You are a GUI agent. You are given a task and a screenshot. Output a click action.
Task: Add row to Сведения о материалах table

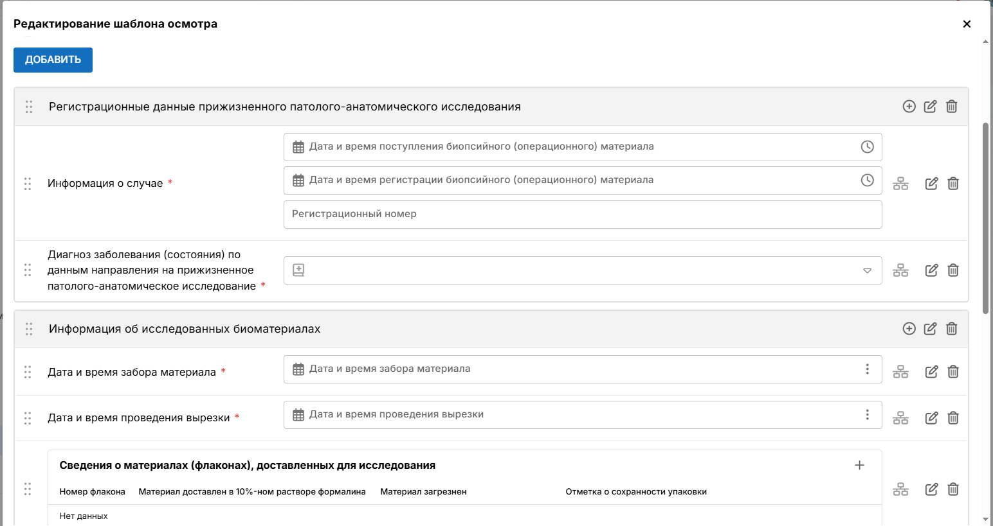point(859,465)
